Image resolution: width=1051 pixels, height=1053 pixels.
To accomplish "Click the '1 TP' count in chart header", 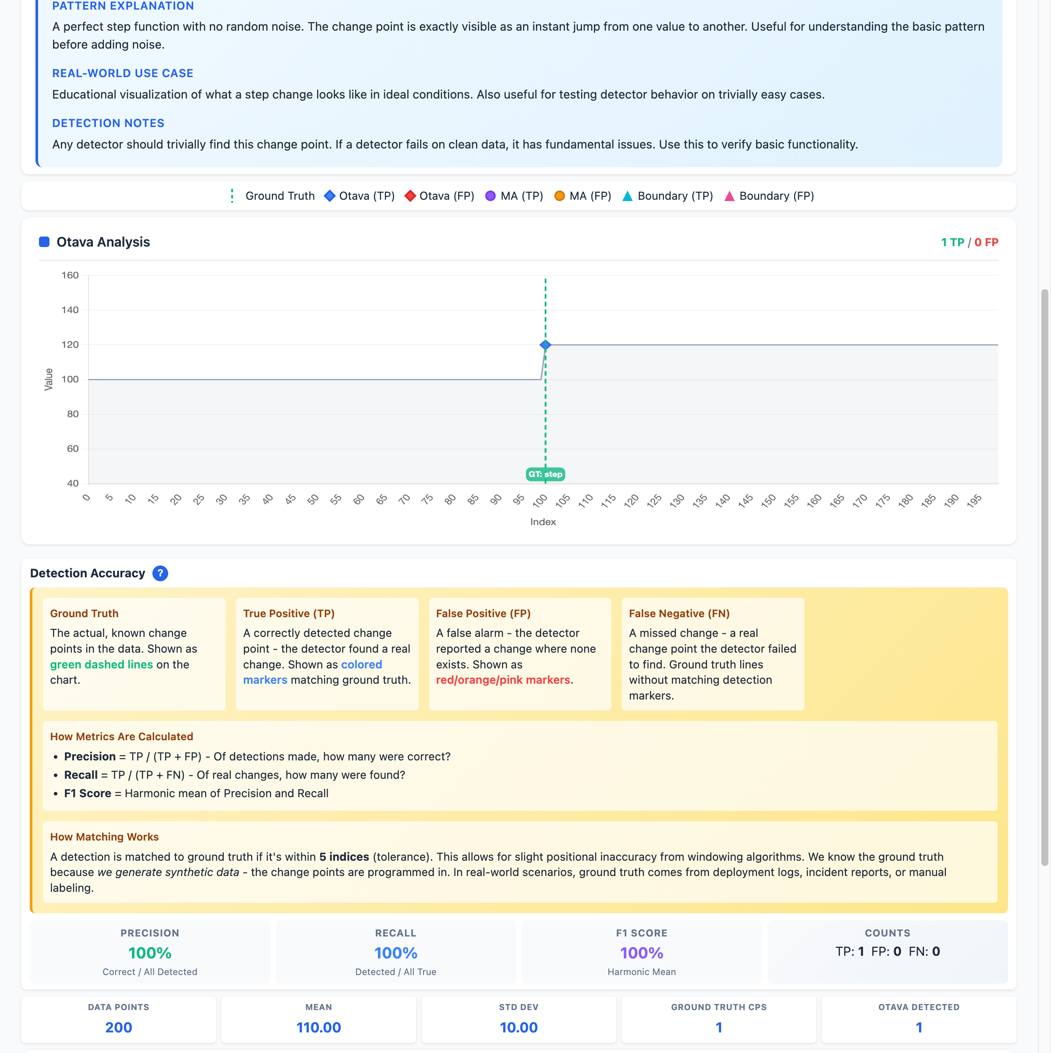I will [952, 242].
